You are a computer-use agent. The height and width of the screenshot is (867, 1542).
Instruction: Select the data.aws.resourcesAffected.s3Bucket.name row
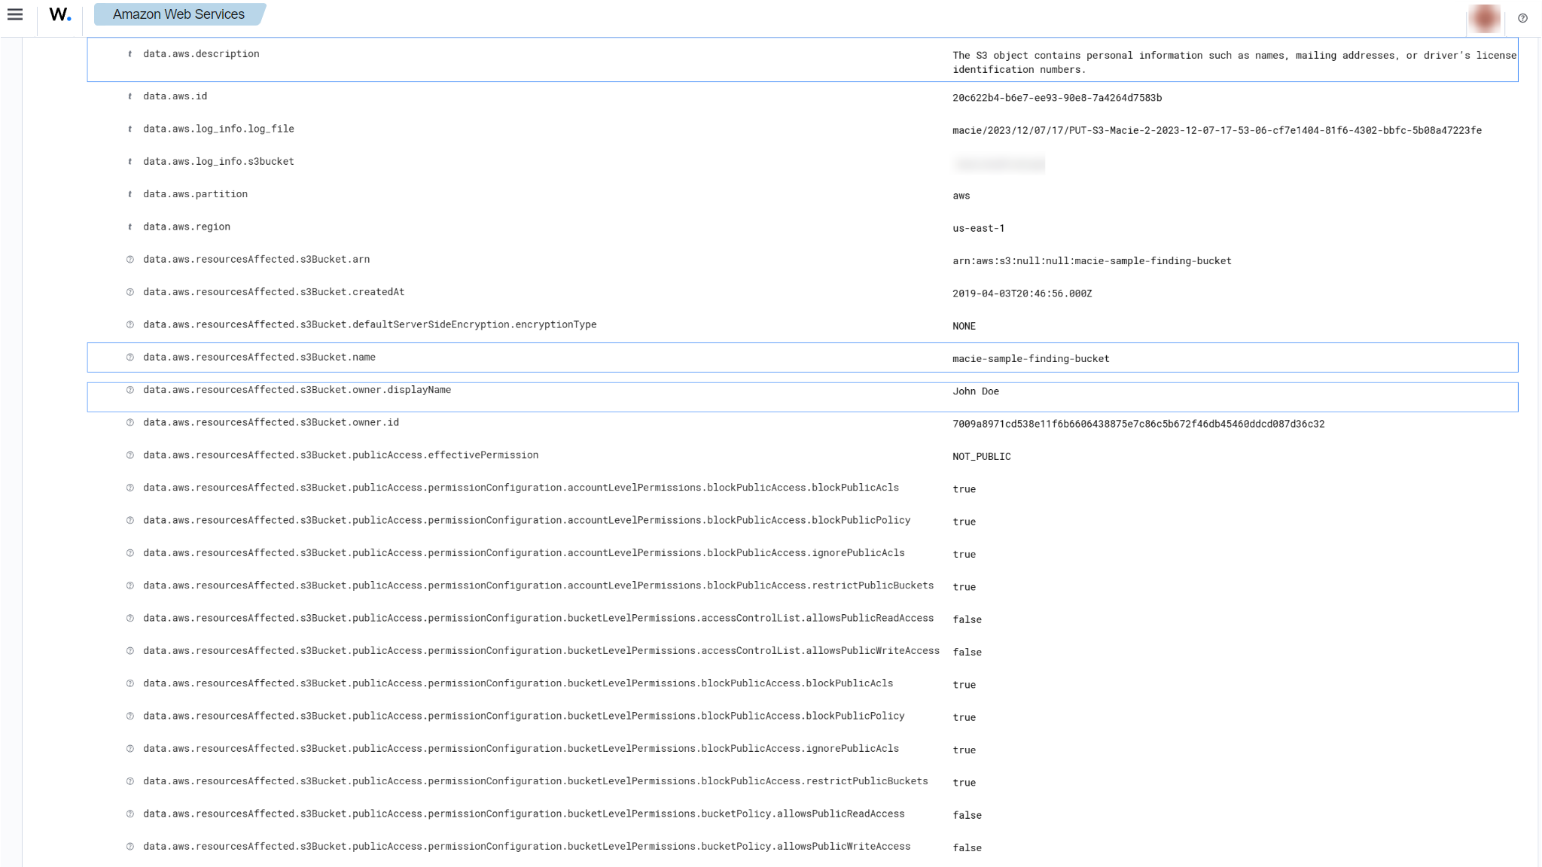[x=259, y=357]
